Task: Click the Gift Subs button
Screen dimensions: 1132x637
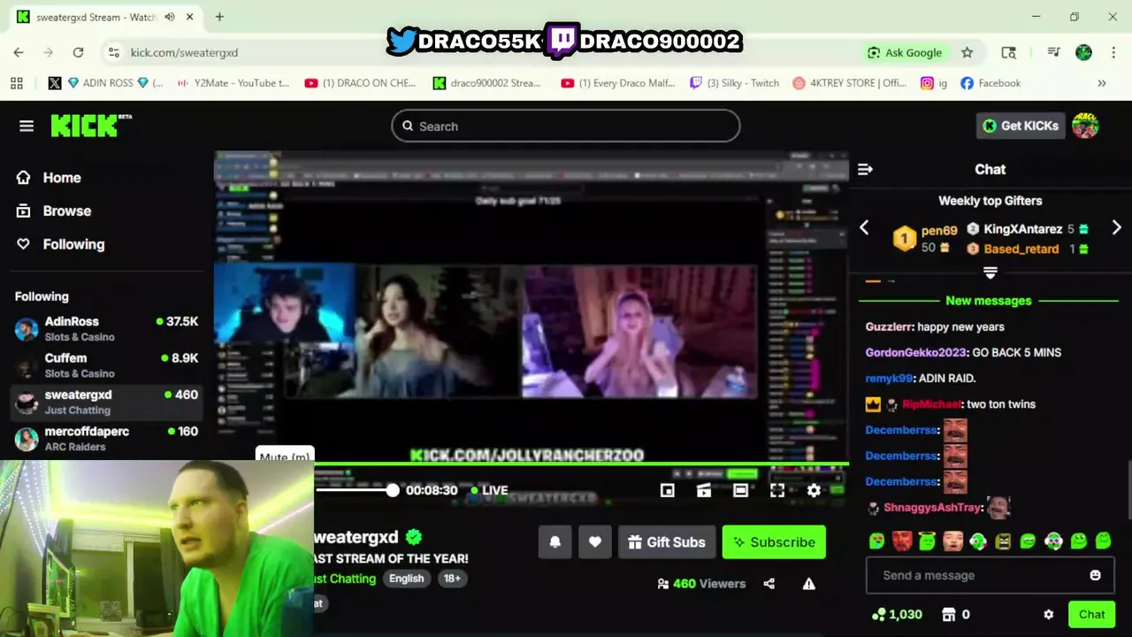Action: (667, 542)
